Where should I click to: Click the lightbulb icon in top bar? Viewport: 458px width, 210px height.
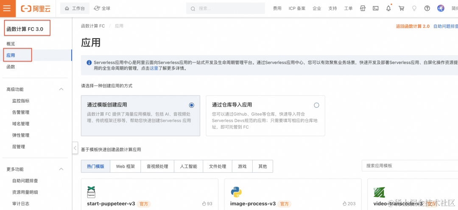(414, 8)
